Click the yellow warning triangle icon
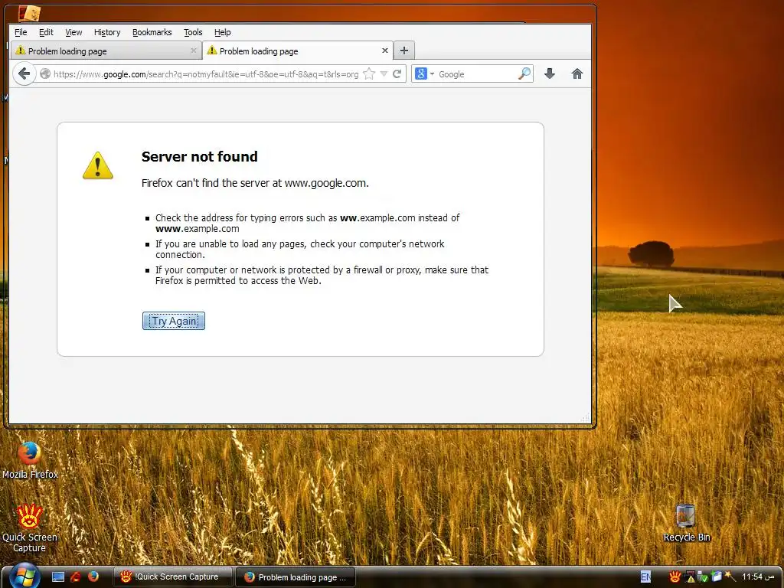Viewport: 784px width, 588px height. click(98, 165)
